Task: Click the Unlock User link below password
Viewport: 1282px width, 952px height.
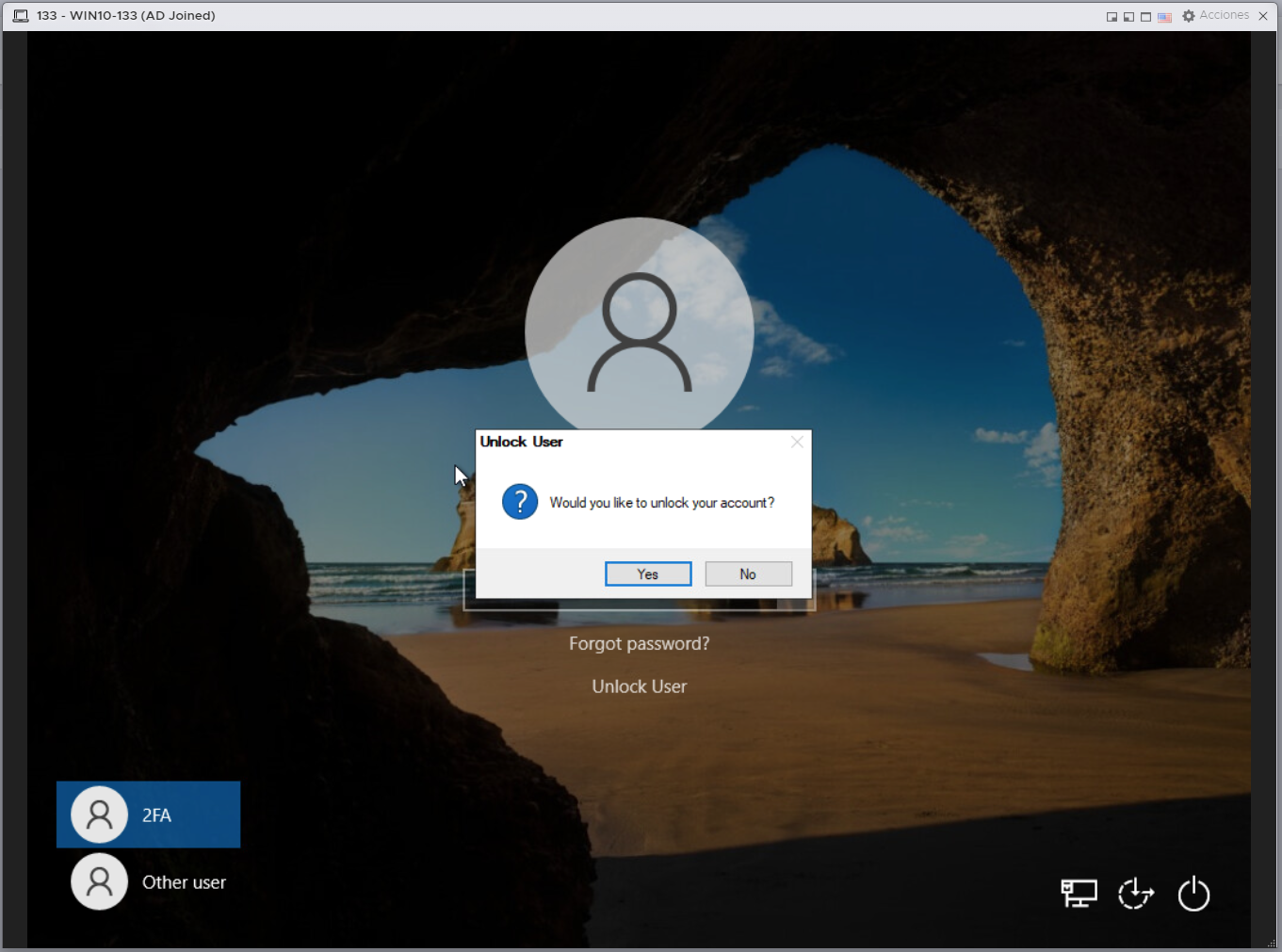Action: click(639, 686)
